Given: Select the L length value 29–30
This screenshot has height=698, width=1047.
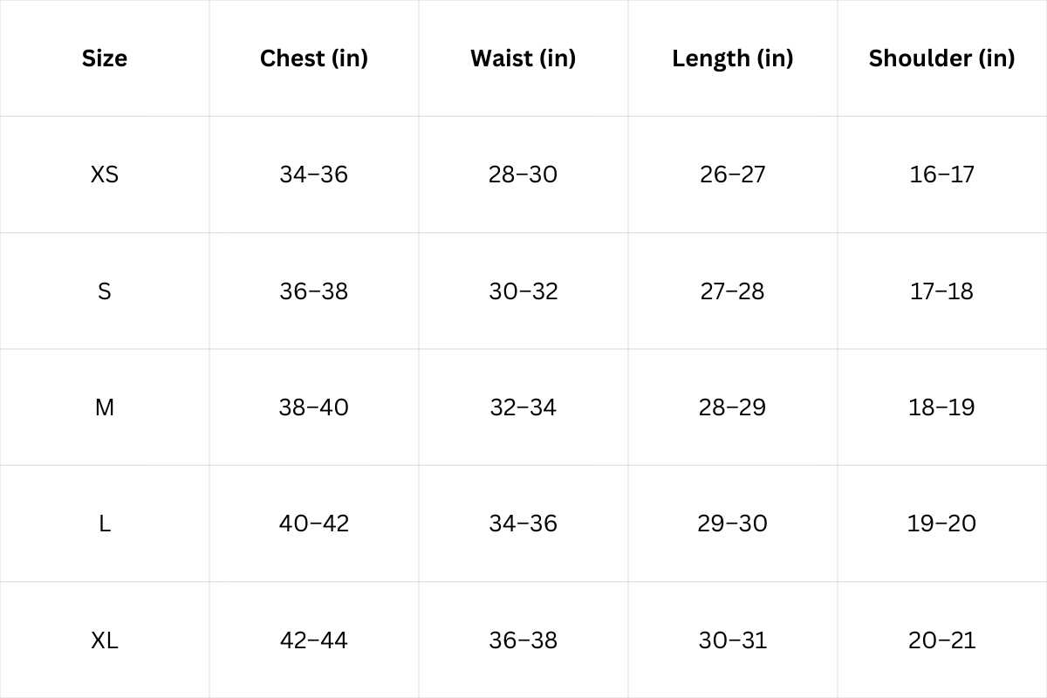Looking at the screenshot, I should pyautogui.click(x=733, y=523).
